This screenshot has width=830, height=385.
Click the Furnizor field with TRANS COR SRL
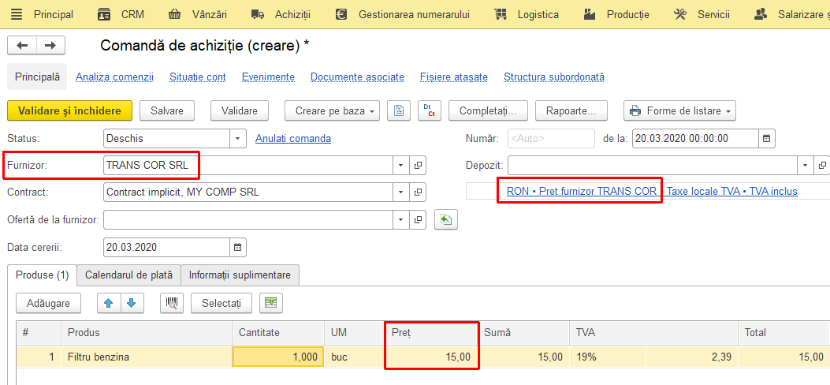click(x=248, y=165)
